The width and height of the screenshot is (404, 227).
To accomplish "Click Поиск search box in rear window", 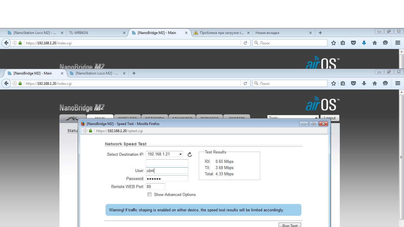I will (290, 43).
